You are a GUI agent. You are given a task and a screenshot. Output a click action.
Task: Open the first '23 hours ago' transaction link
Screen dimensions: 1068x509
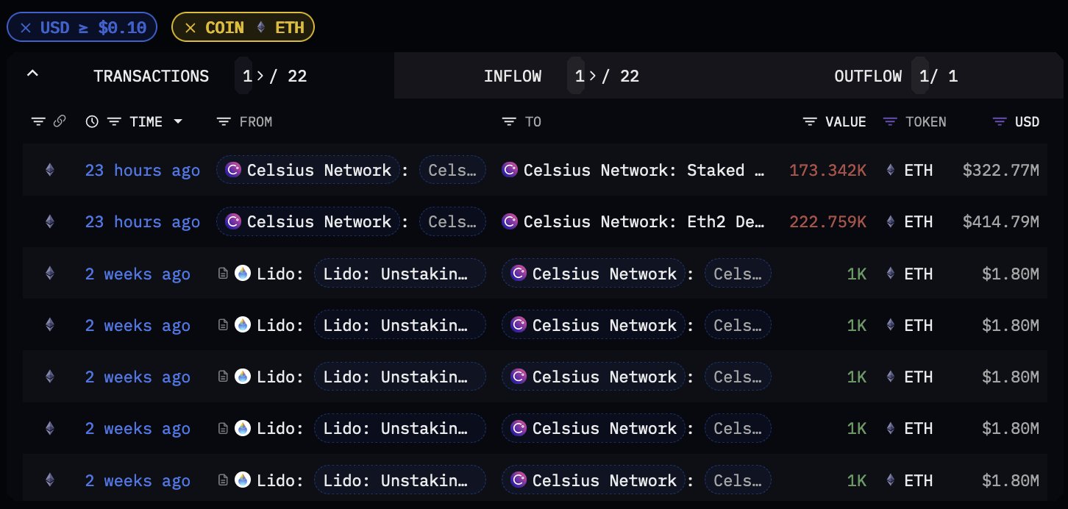pyautogui.click(x=142, y=171)
